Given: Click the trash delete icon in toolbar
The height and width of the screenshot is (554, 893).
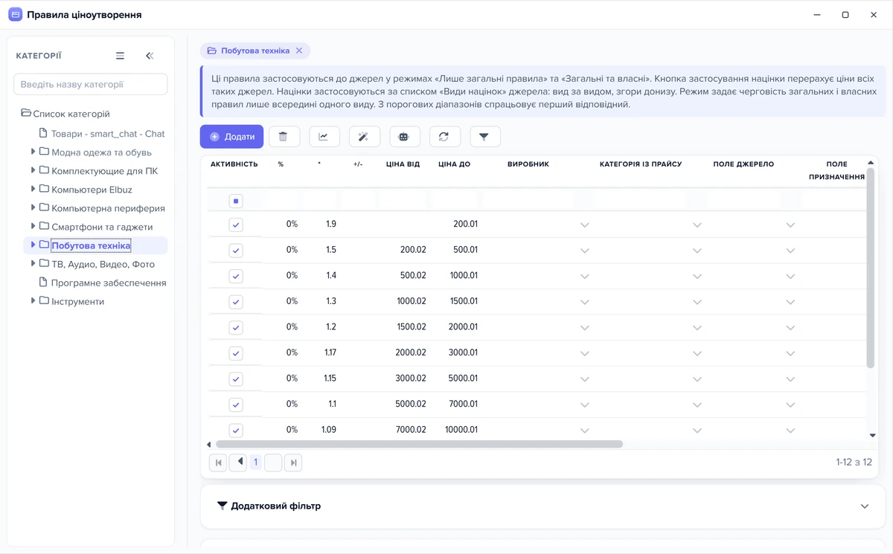Looking at the screenshot, I should click(284, 137).
